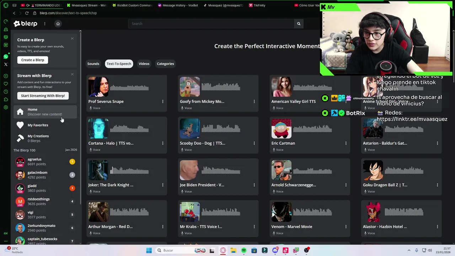Screen dimensions: 455x256
Task: Click the site lock icon in address bar
Action: (34, 13)
